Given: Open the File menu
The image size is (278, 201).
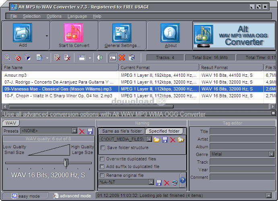Looking at the screenshot, I should click(x=14, y=16).
